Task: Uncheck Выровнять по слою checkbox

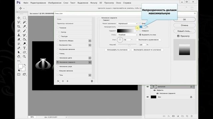Action: pyautogui.click(x=140, y=35)
